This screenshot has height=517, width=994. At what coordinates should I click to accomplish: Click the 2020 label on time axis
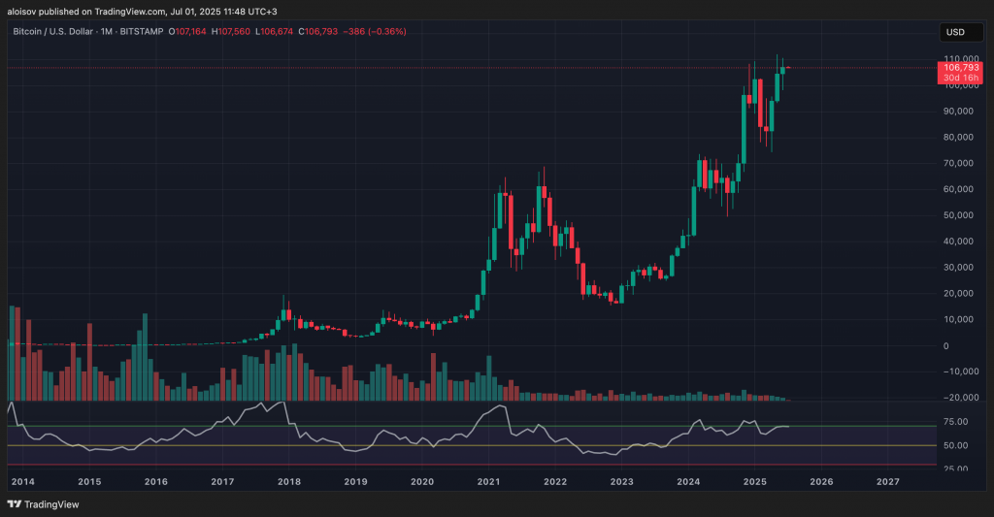pos(422,480)
